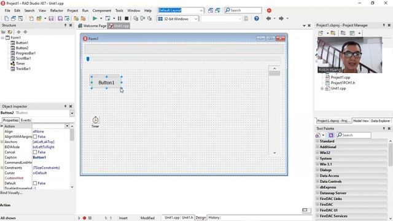Expand the Unit1.cpp project node
The height and width of the screenshot is (221, 393).
point(322,88)
